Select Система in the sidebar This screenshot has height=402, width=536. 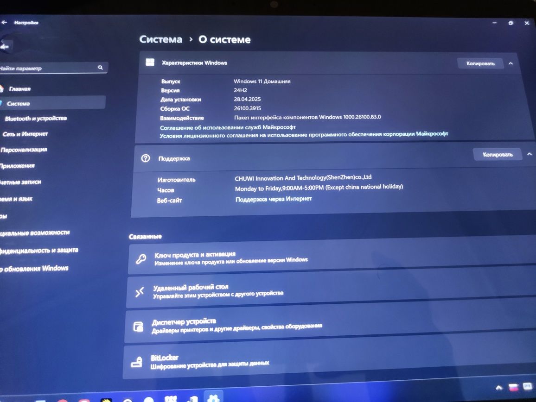[x=52, y=103]
